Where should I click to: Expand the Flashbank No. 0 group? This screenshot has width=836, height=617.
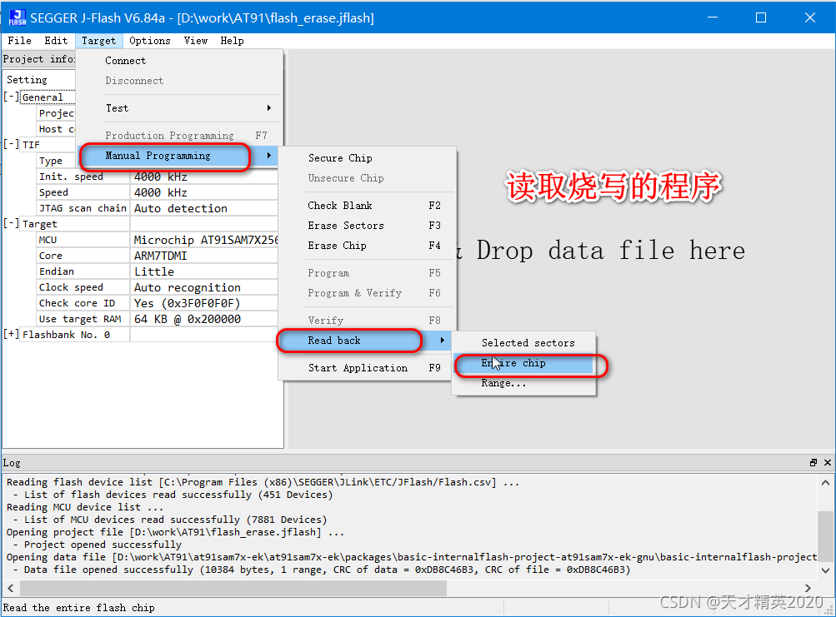(x=11, y=335)
